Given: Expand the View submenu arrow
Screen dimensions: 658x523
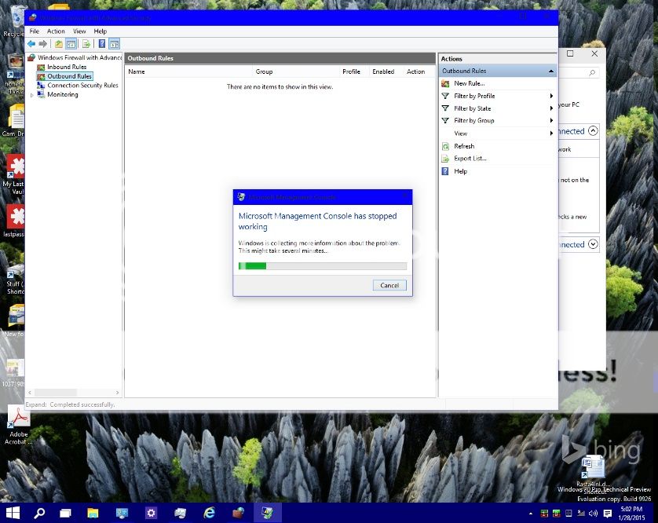Looking at the screenshot, I should pyautogui.click(x=551, y=133).
